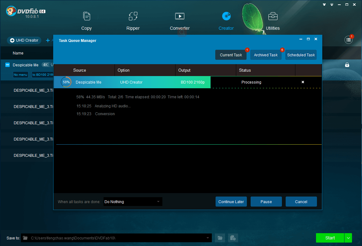Pause the current conversion task
The image size is (362, 246).
click(266, 202)
